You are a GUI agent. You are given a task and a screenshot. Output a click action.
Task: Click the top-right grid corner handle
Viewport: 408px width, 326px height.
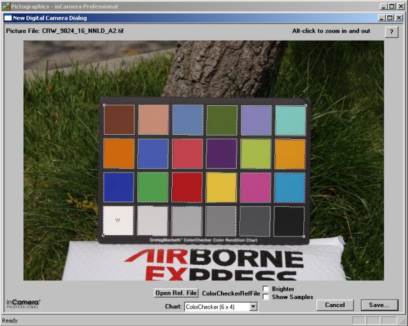306,105
